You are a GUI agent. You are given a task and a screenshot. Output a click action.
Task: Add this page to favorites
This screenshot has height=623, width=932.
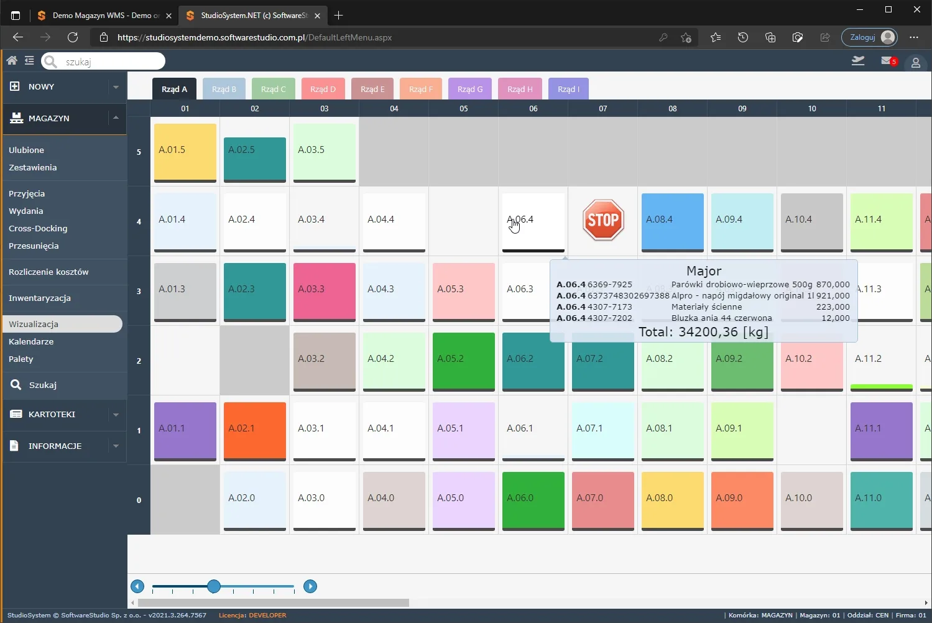[x=686, y=37]
